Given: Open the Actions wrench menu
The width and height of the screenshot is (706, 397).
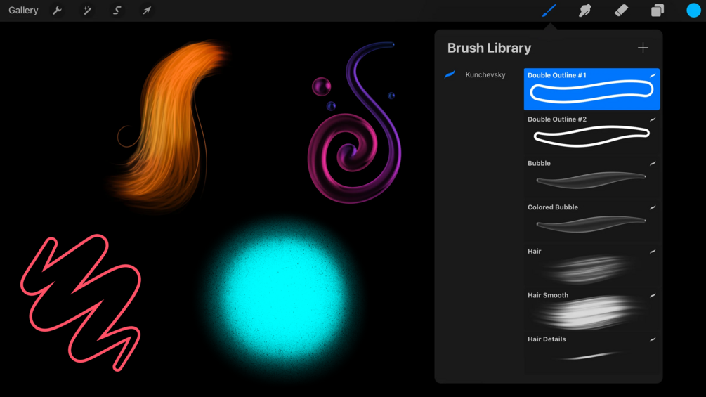Looking at the screenshot, I should point(57,11).
